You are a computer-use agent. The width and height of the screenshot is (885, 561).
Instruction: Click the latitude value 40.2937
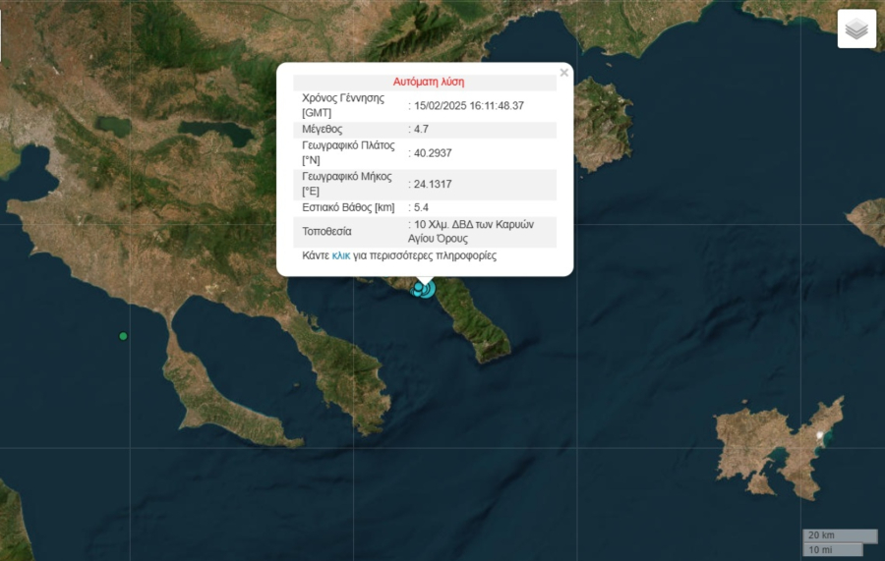433,152
